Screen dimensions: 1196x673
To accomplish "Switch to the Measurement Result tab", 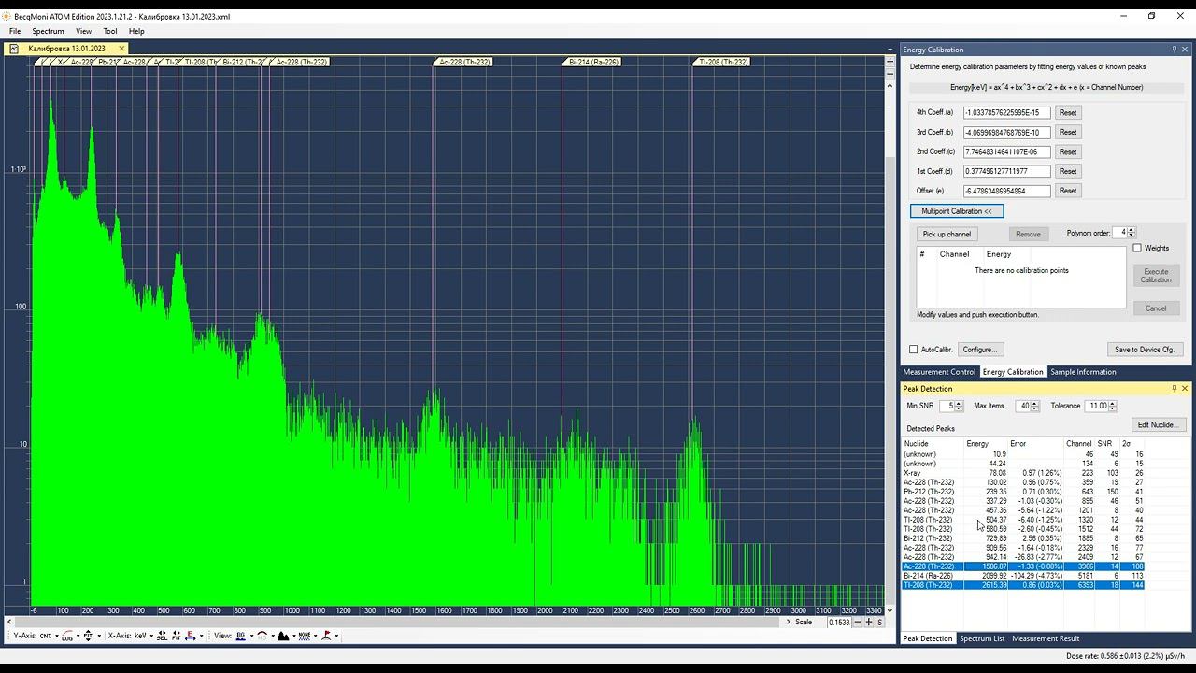I will 1046,638.
